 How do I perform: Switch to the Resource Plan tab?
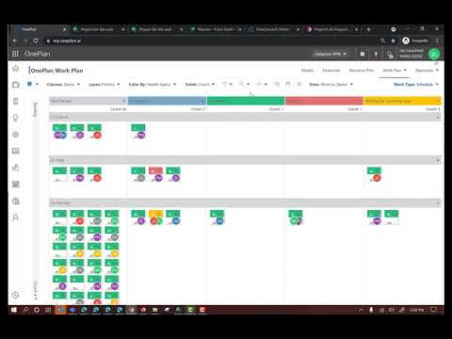[x=362, y=71]
